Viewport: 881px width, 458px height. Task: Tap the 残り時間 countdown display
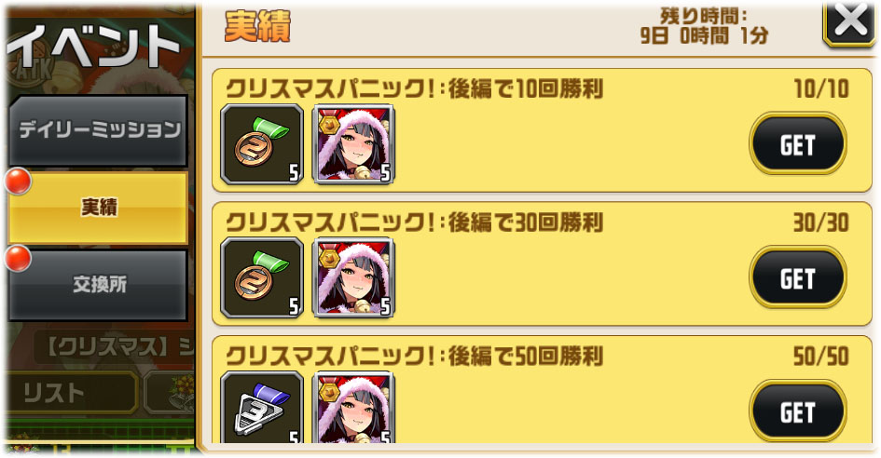point(704,26)
